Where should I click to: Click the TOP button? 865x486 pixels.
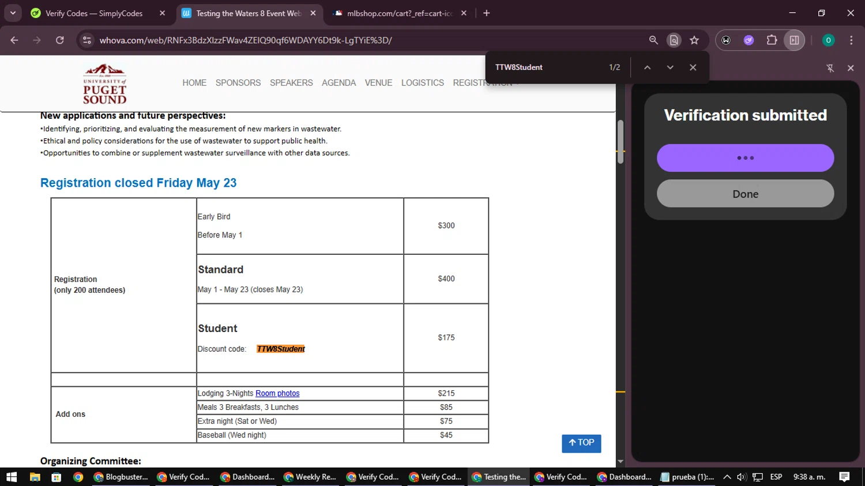tap(581, 443)
